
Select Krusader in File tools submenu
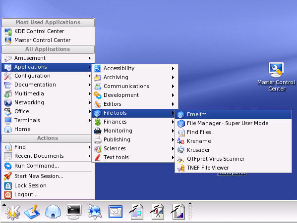pos(233,150)
